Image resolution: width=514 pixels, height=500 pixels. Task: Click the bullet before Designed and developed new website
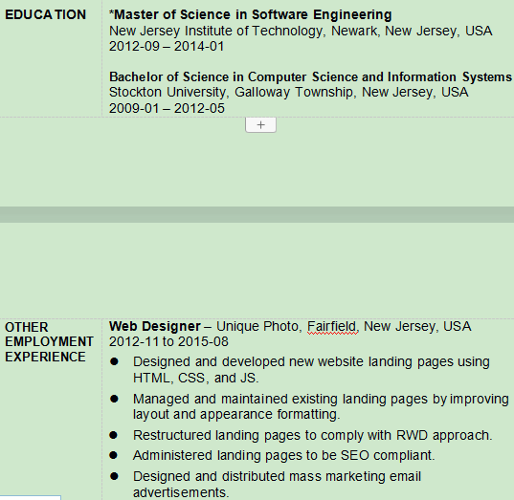[x=114, y=361]
